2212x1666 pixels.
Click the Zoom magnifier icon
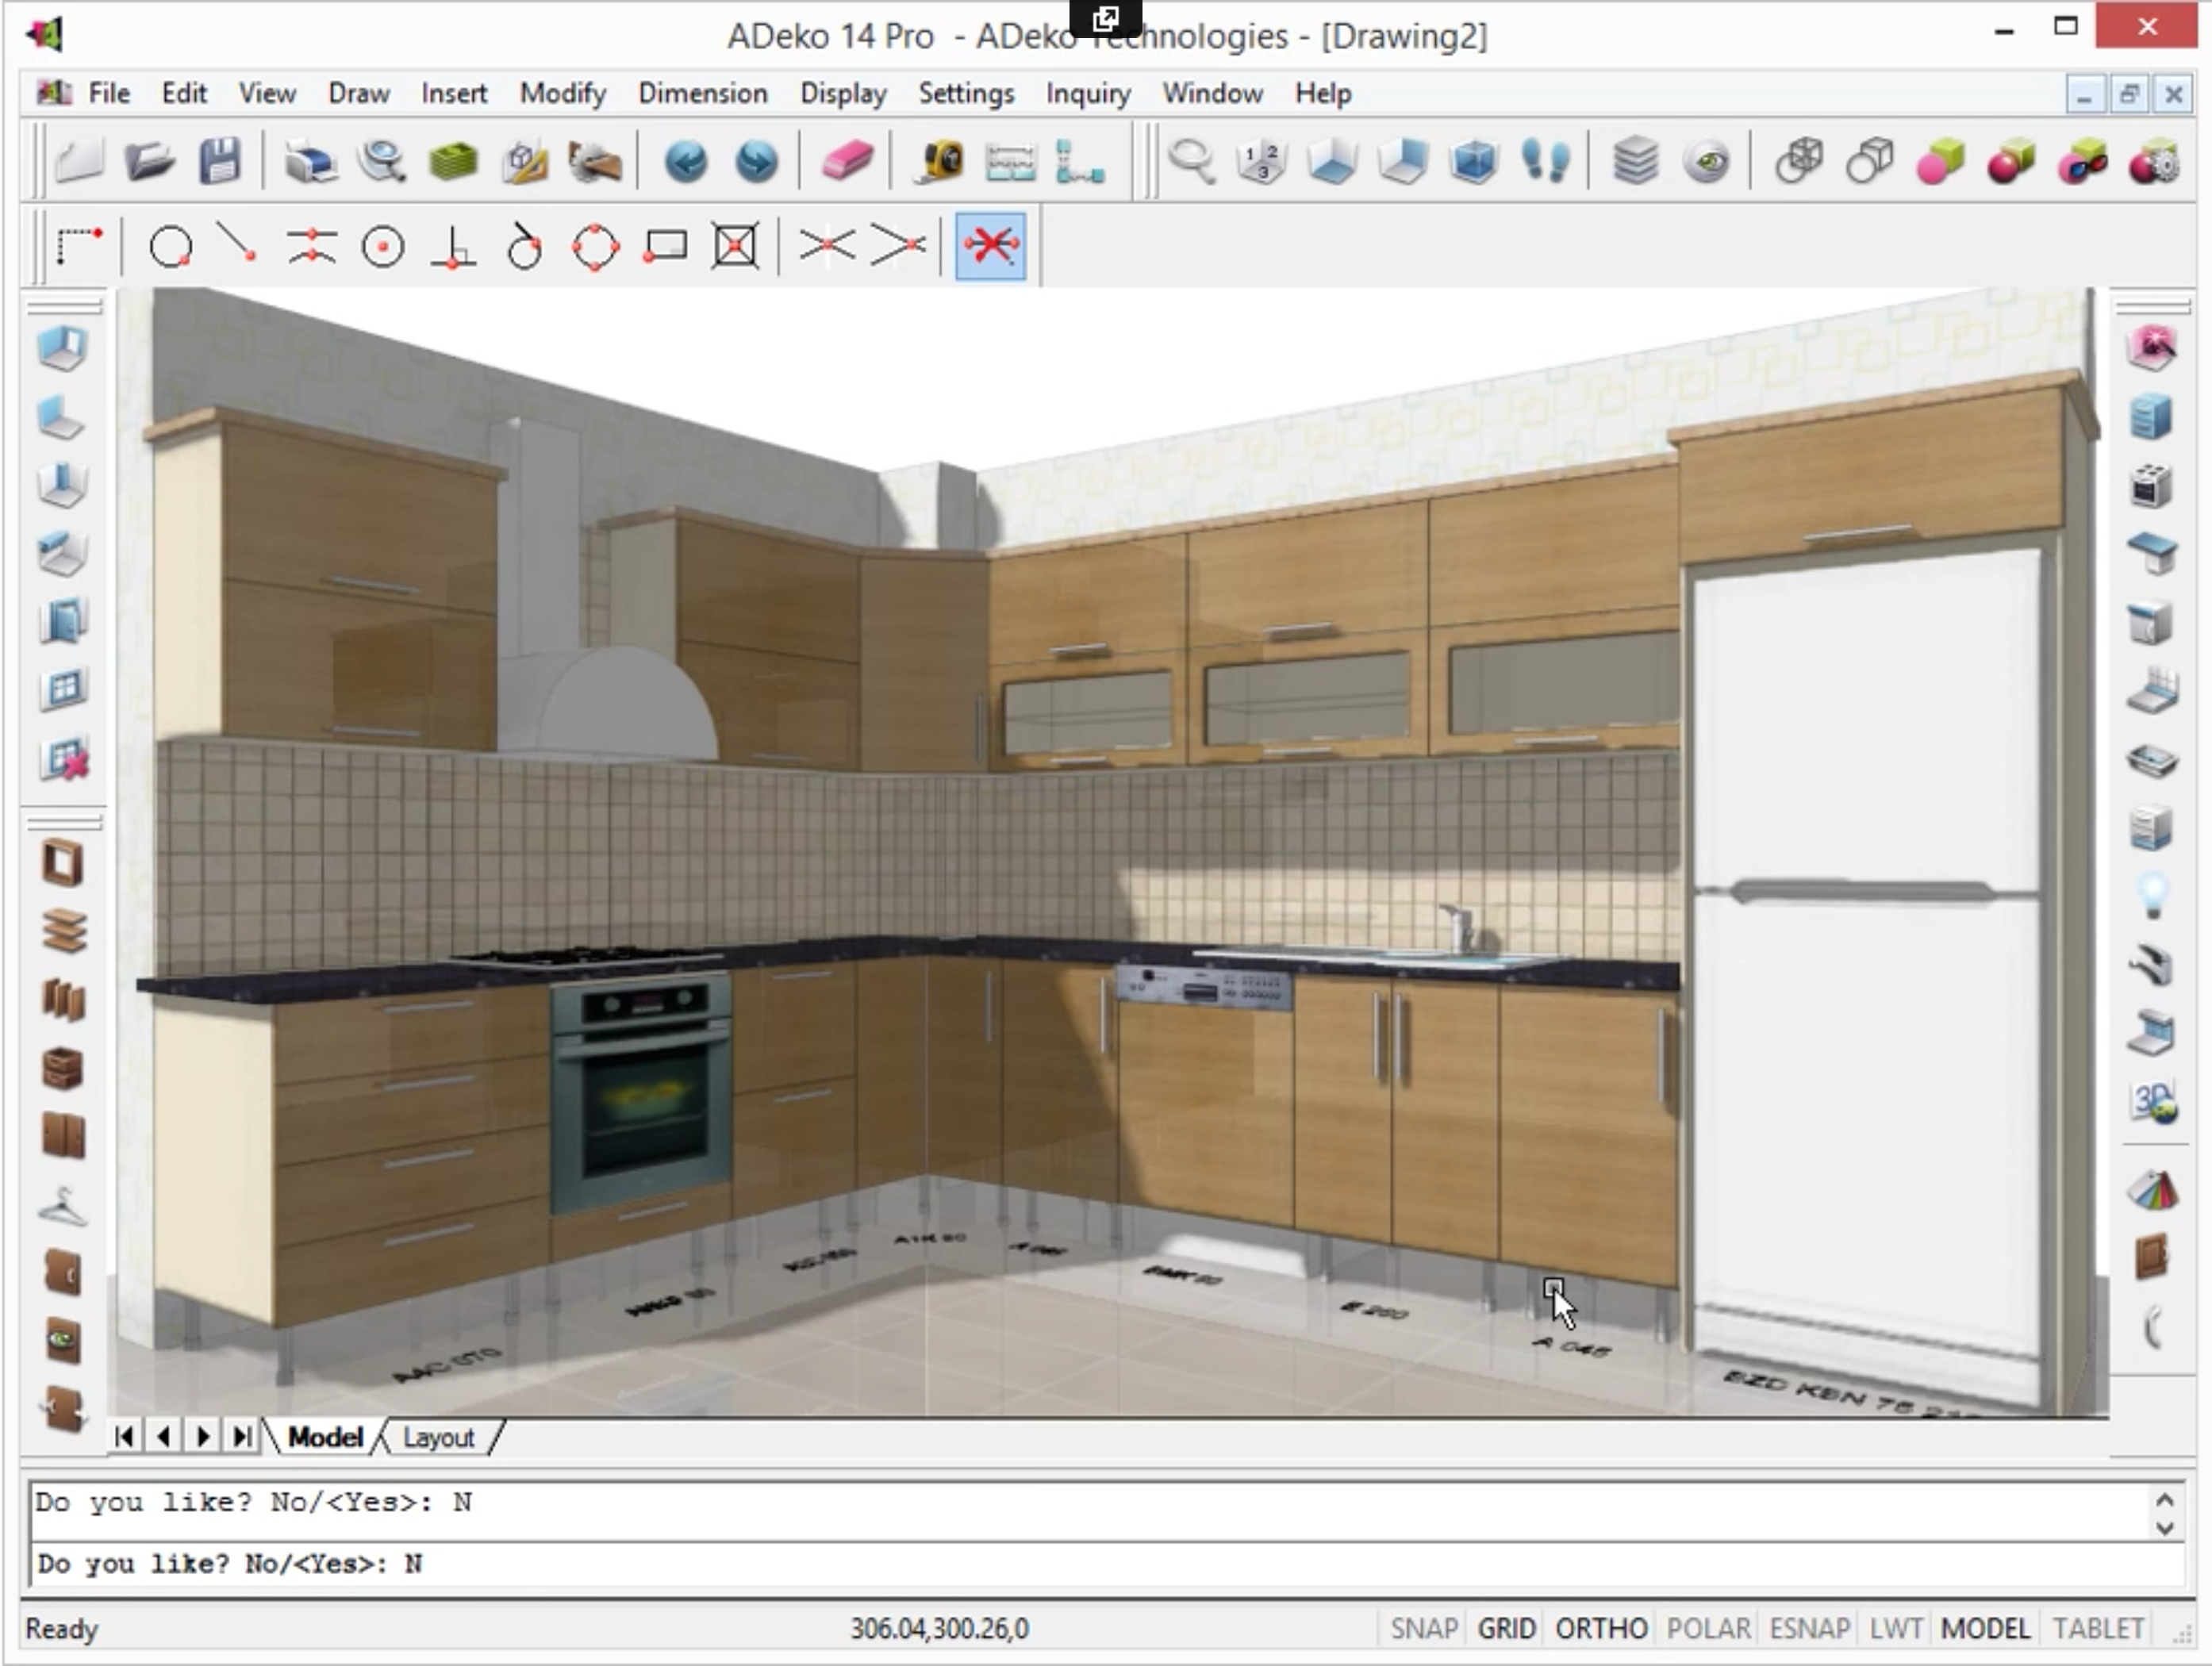[1191, 160]
